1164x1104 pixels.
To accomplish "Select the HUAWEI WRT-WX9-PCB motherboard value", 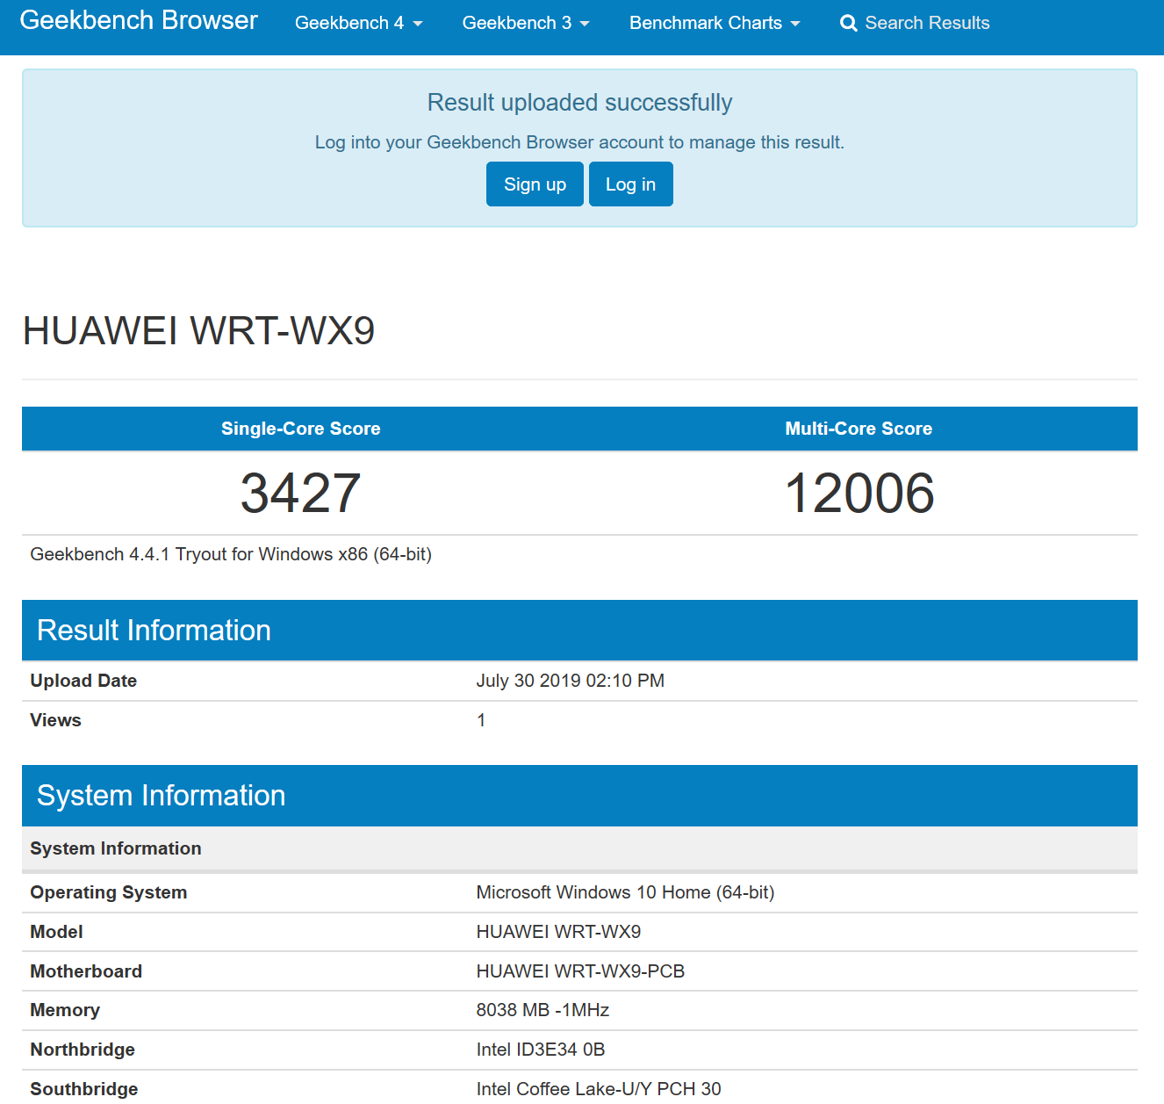I will pos(580,971).
